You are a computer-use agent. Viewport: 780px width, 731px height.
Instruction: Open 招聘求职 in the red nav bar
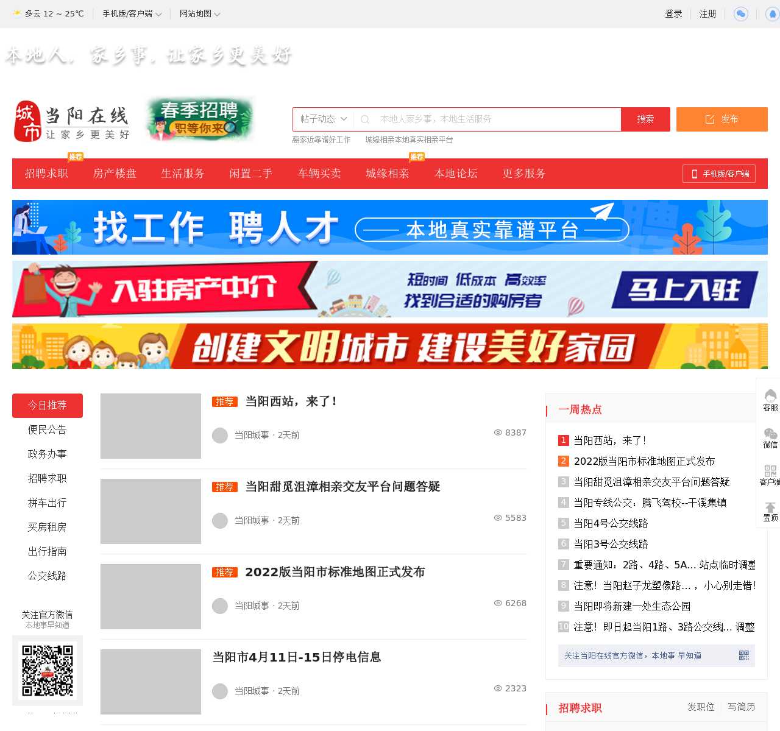(46, 174)
